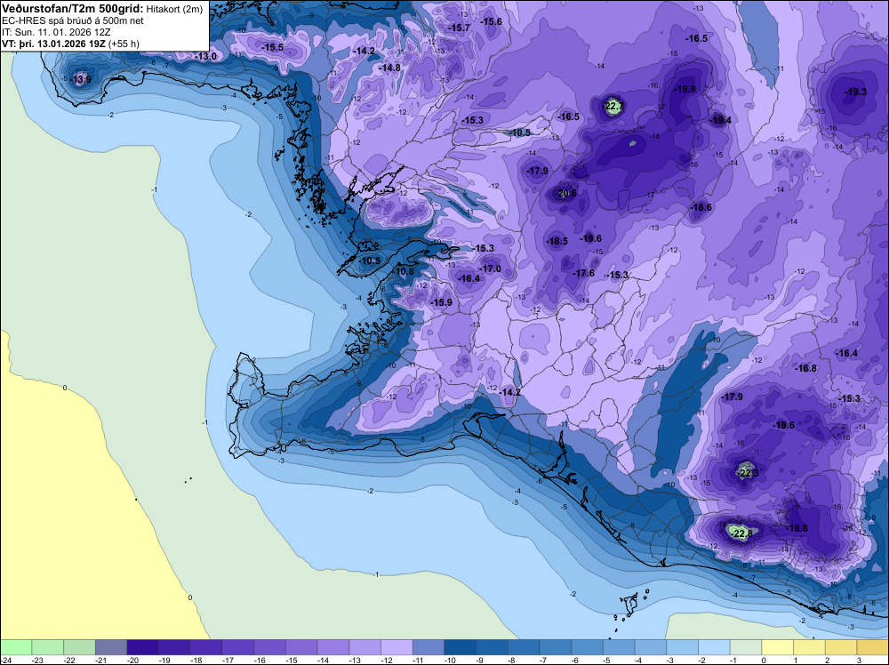Click the -20 tick label in the legend
This screenshot has height=665, width=889.
[133, 660]
